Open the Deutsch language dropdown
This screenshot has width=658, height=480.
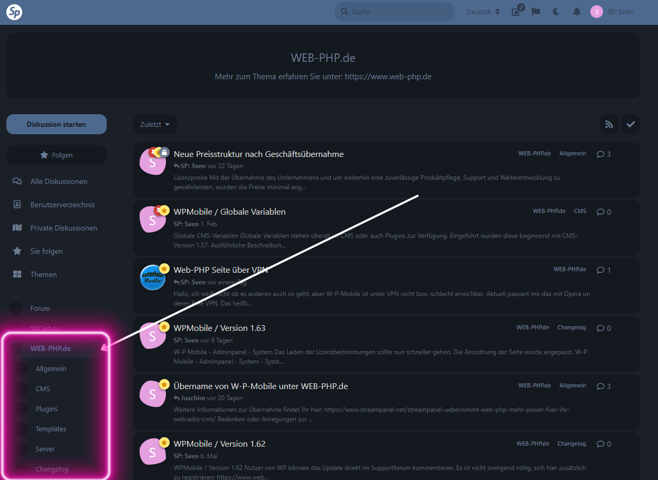tap(483, 12)
